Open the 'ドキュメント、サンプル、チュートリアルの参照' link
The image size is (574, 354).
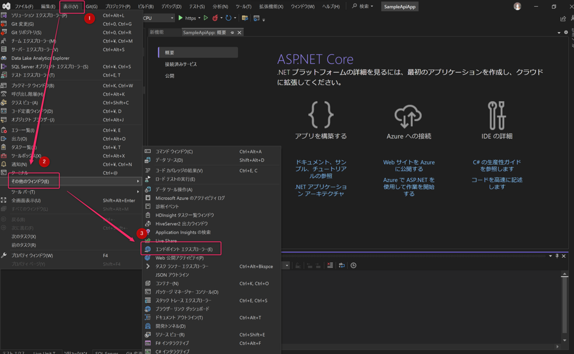[x=321, y=169]
